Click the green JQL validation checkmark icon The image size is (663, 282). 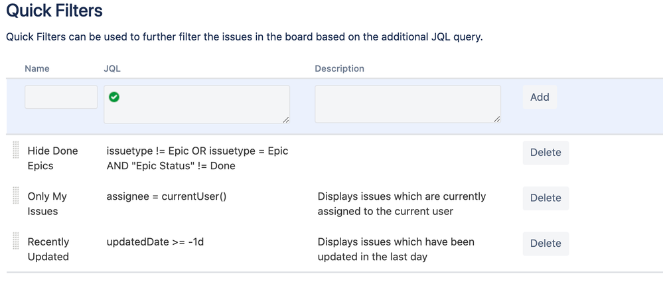click(x=114, y=97)
